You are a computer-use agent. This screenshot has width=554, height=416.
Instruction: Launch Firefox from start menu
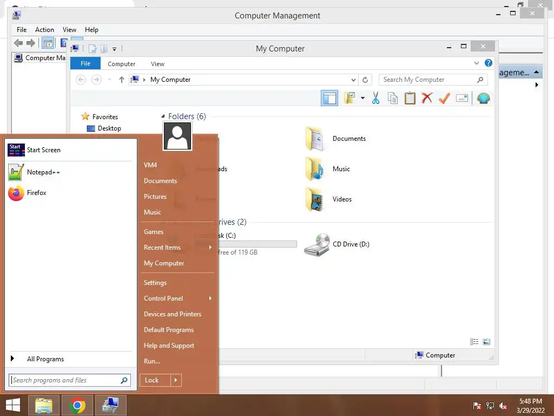(x=70, y=193)
